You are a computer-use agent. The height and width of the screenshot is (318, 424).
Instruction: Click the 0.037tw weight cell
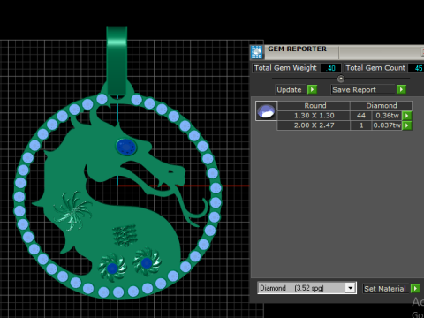(387, 125)
